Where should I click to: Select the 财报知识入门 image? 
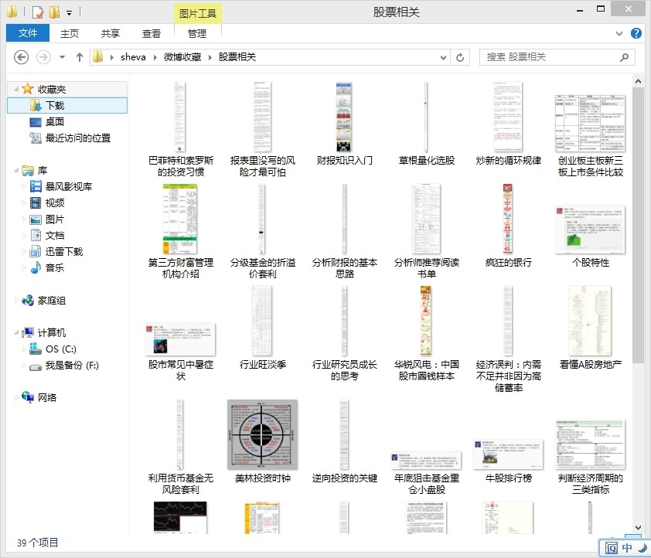point(344,124)
